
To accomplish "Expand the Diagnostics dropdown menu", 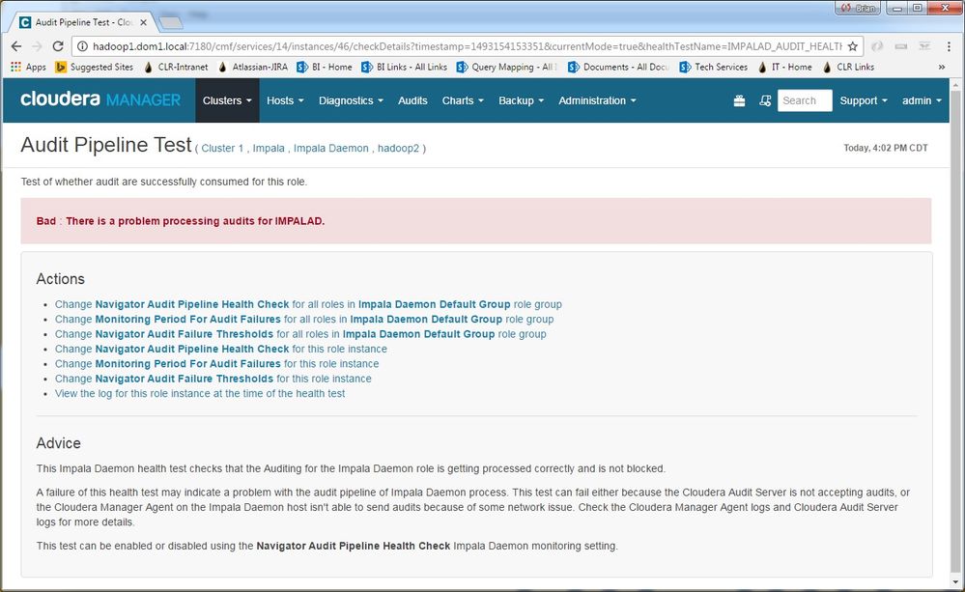I will (x=351, y=100).
